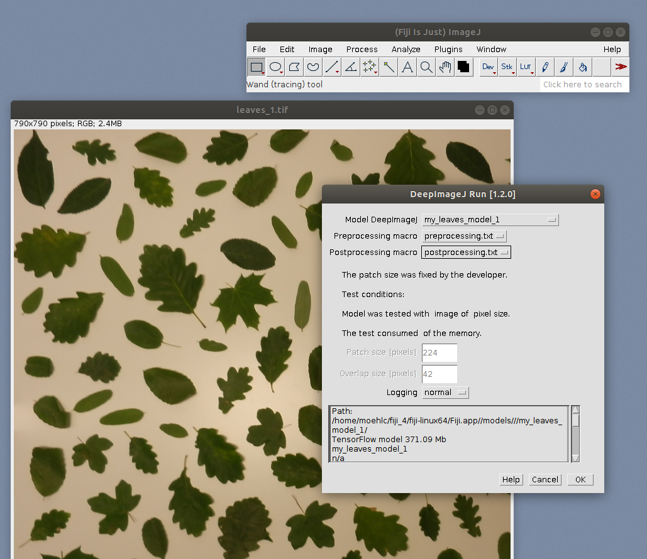Open the Model DeepImageJ dropdown
The width and height of the screenshot is (647, 559).
490,220
